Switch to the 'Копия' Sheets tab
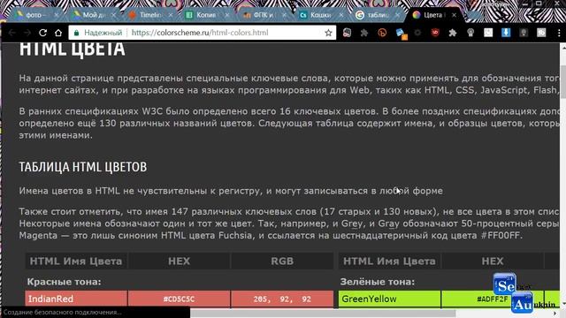566x318 pixels. 206,15
